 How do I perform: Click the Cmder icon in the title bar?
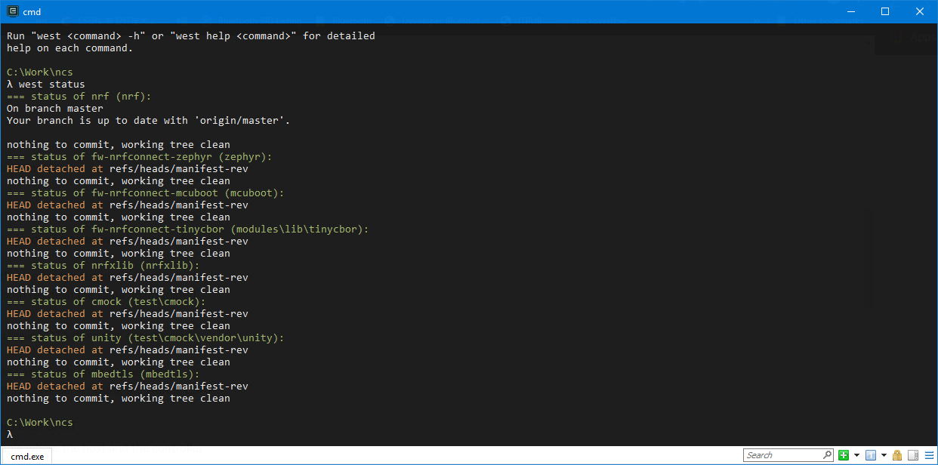(12, 11)
